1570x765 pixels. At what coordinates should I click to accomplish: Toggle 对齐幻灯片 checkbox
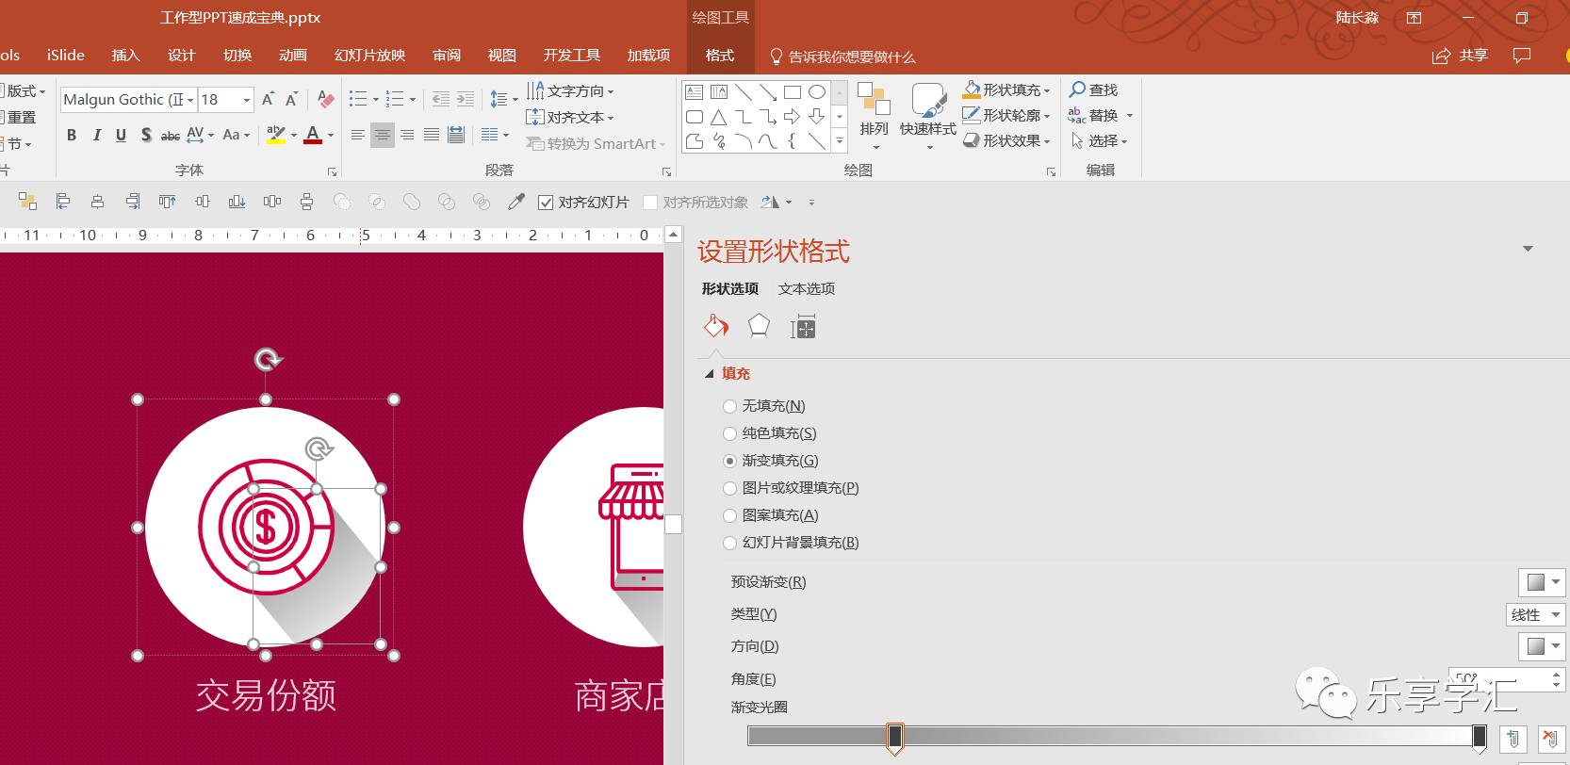pos(545,203)
